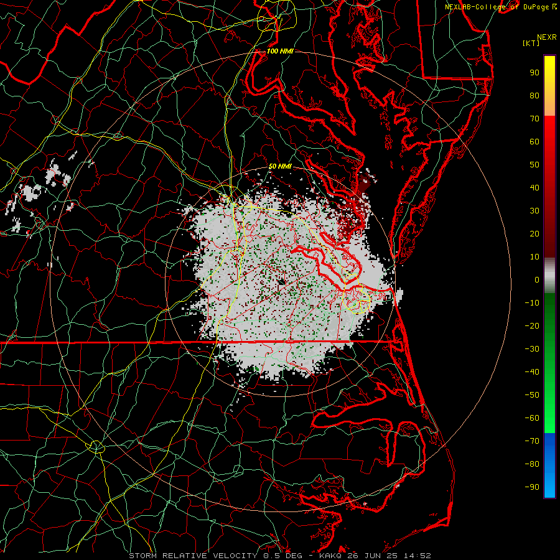Image resolution: width=560 pixels, height=560 pixels.
Task: Click the "20" value on velocity scale
Action: [534, 234]
